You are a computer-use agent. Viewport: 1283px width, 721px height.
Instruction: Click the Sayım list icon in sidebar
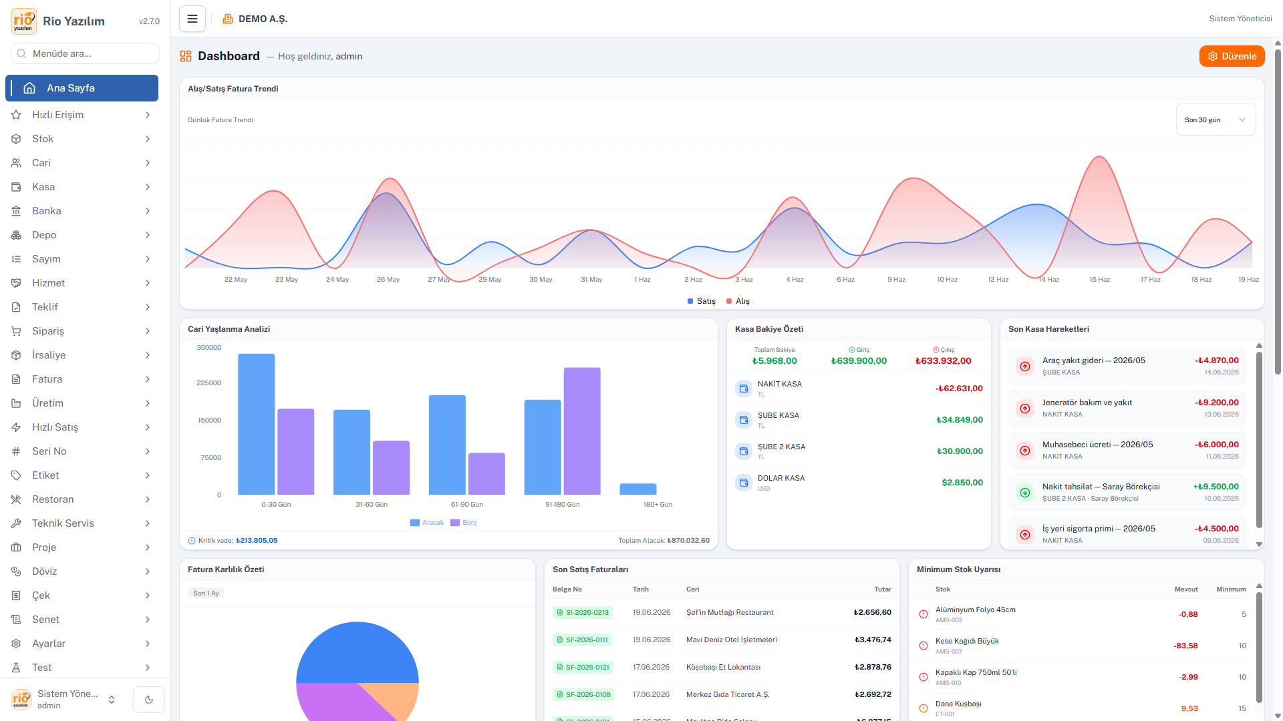16,259
